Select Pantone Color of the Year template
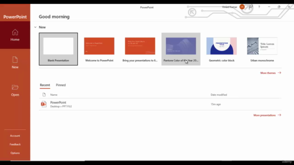The width and height of the screenshot is (294, 165). coord(181,49)
